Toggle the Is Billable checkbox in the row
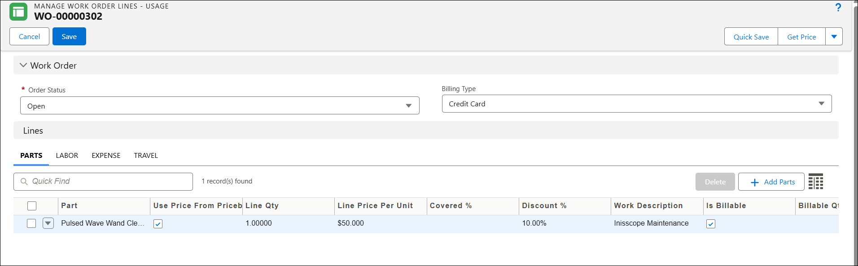This screenshot has width=858, height=266. [711, 224]
